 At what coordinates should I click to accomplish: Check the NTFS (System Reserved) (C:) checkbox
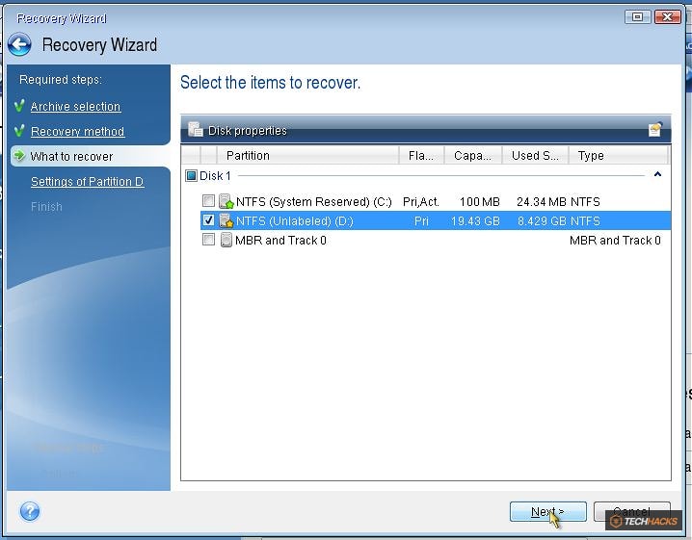coord(208,201)
